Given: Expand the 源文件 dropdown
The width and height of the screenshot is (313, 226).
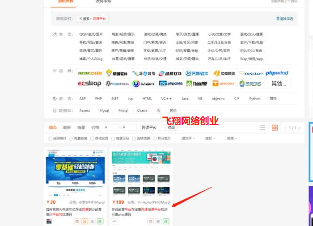Looking at the screenshot, I should tap(188, 138).
